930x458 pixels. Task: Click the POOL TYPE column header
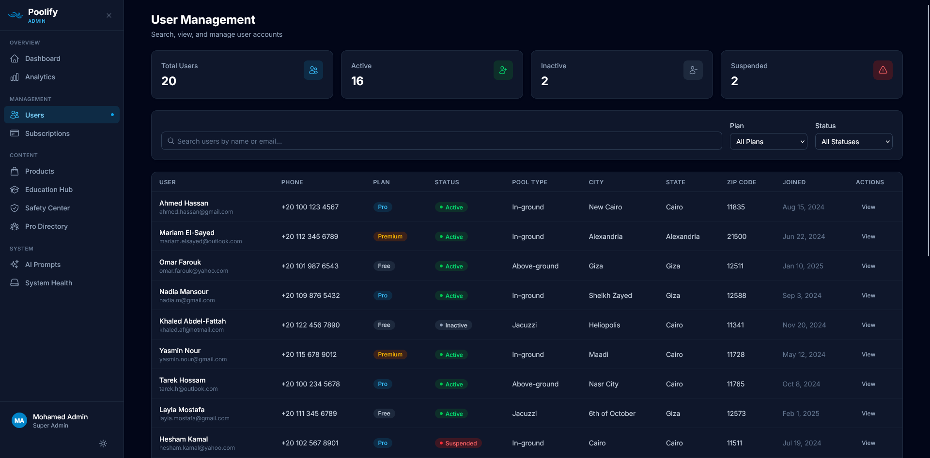click(529, 182)
